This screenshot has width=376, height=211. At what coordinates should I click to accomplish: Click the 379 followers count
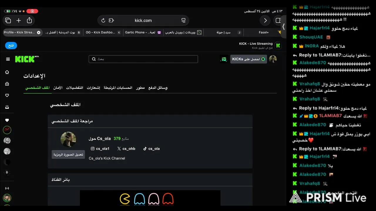[x=117, y=139]
